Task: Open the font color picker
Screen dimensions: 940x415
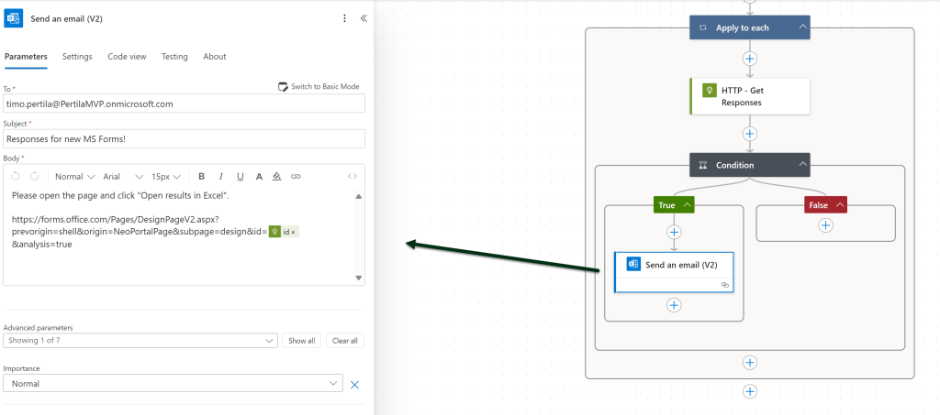Action: pos(260,177)
